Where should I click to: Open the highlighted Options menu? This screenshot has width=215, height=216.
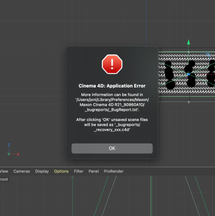[x=61, y=171]
